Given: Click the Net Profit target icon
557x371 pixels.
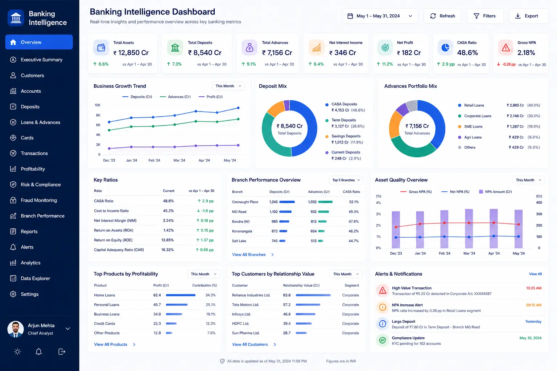Looking at the screenshot, I should click(x=385, y=47).
